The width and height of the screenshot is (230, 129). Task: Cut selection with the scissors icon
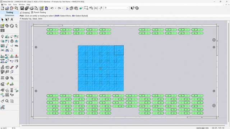click(x=67, y=8)
